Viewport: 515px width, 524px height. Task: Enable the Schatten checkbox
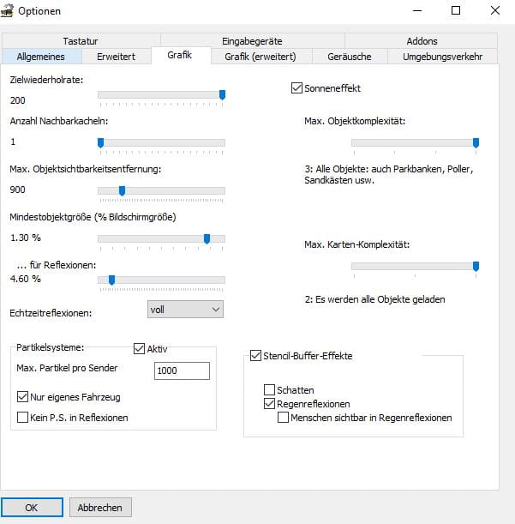[269, 389]
